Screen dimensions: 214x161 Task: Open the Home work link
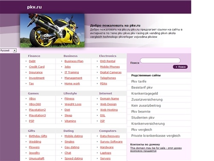pyautogui.click(x=72, y=83)
